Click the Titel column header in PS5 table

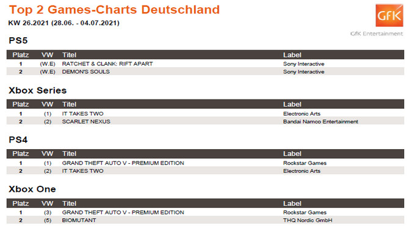[69, 55]
